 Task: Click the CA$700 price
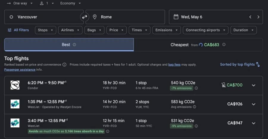235,85
